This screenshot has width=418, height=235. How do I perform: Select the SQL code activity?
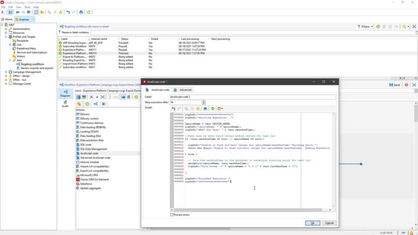(86, 145)
